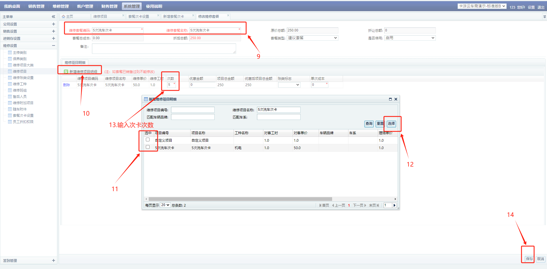Screen dimensions: 547x269
Task: Click the go-to-page arrow beside page number box
Action: tap(395, 205)
